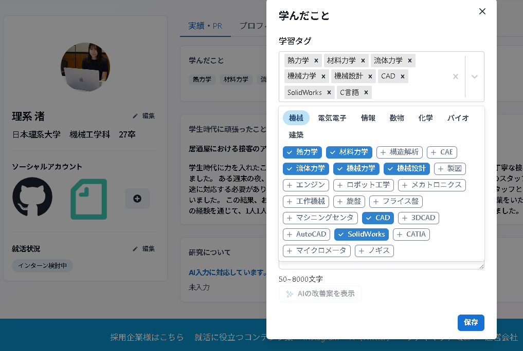Select the 機械 category tab
The image size is (523, 351).
[x=296, y=118]
